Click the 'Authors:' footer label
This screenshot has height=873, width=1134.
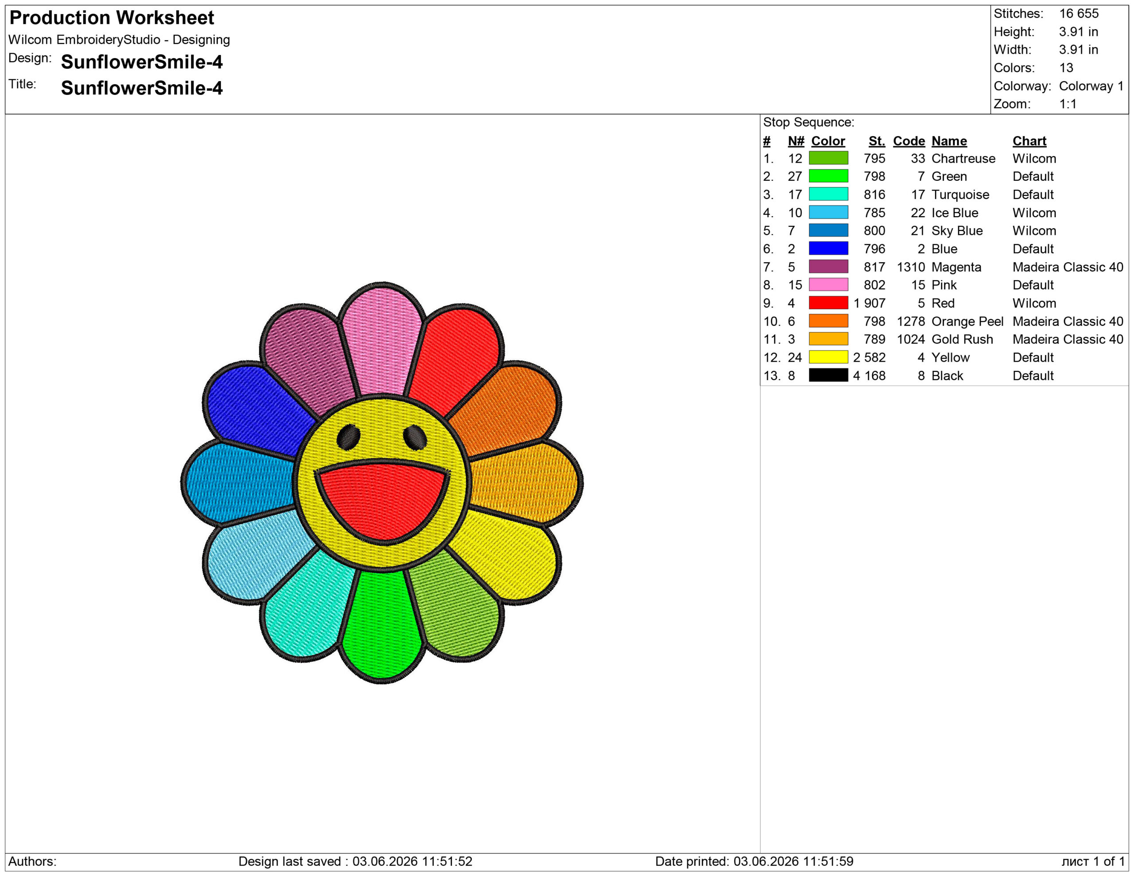(32, 861)
